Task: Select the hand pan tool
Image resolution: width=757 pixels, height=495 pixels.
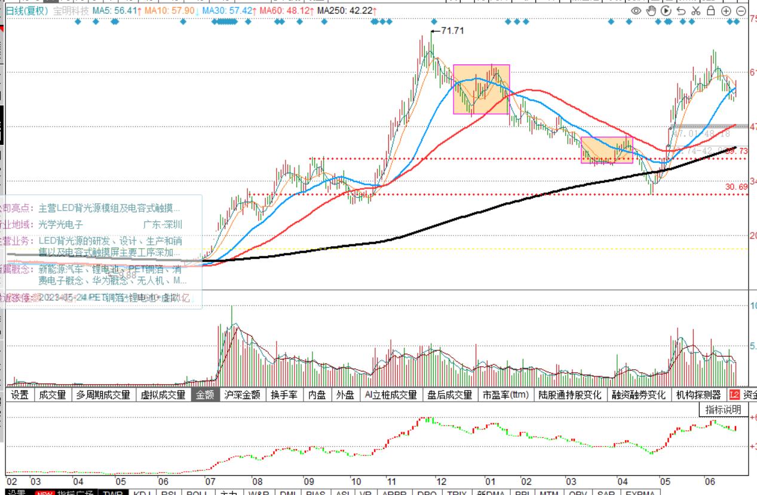Action: click(651, 11)
